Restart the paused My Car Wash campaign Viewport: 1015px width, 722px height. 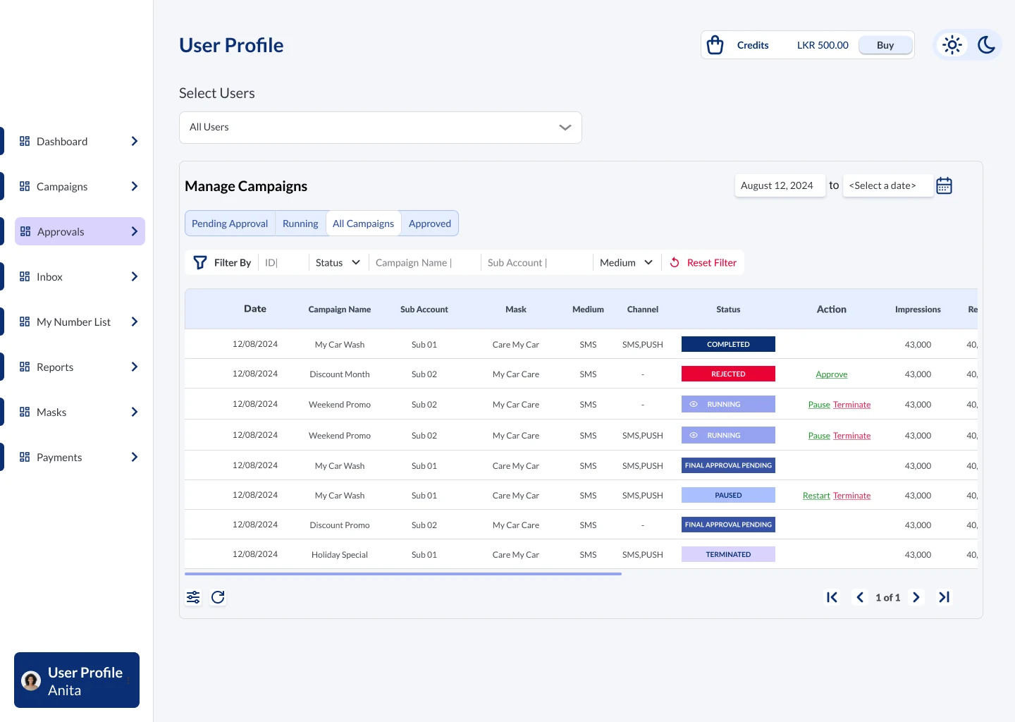click(816, 496)
